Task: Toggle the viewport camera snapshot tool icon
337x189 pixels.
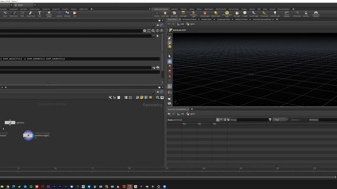Action: [170, 92]
